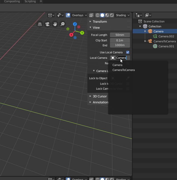Click Scene Collection icon in outliner

(140, 21)
